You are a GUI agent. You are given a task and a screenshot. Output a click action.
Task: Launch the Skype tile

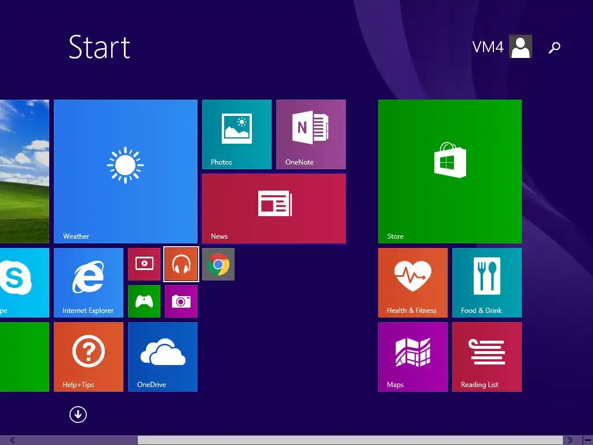coord(24,283)
